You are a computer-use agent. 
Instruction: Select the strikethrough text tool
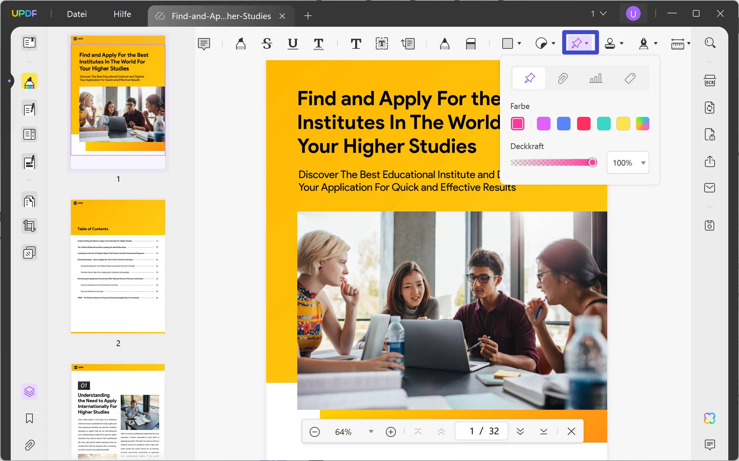(267, 43)
